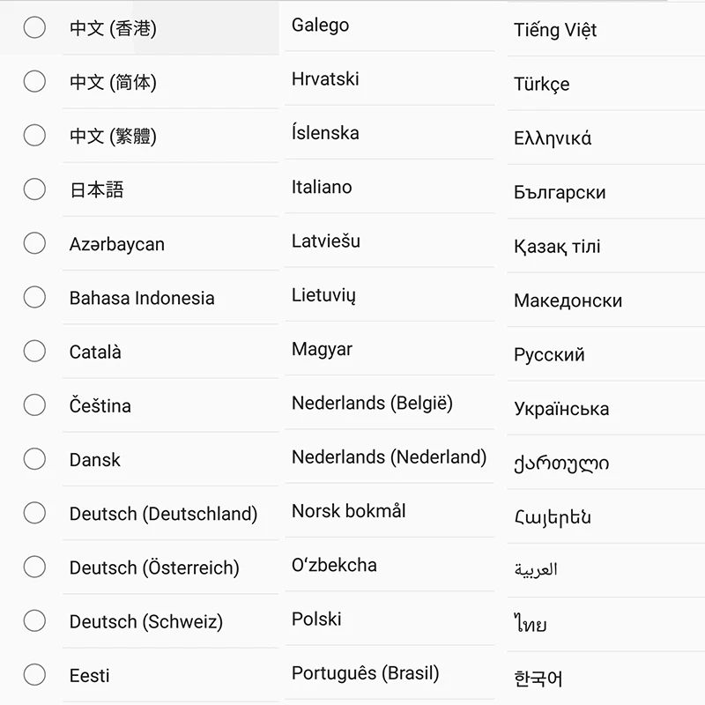Select Türkçe from the language list
Image resolution: width=705 pixels, height=705 pixels.
coord(605,84)
